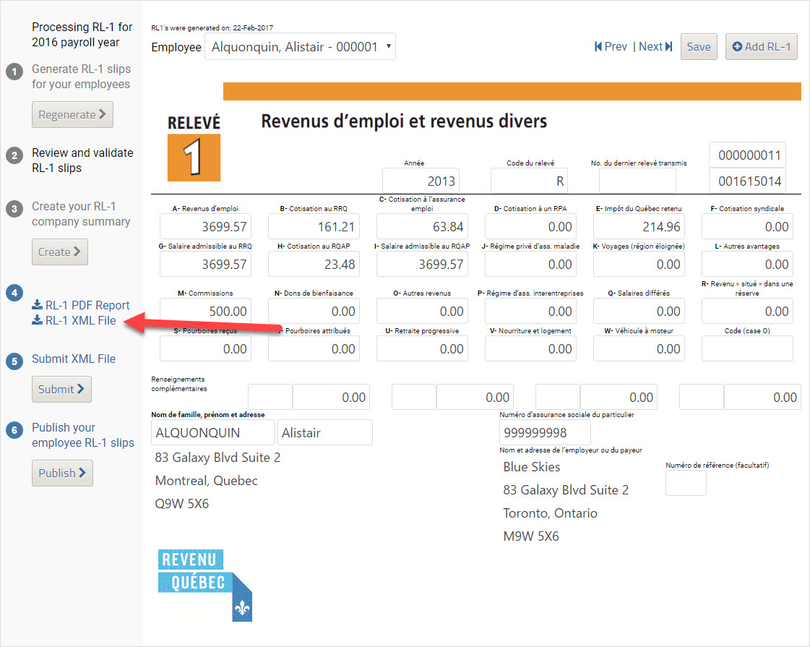
Task: Click employer name text Blue Skies
Action: coord(532,467)
